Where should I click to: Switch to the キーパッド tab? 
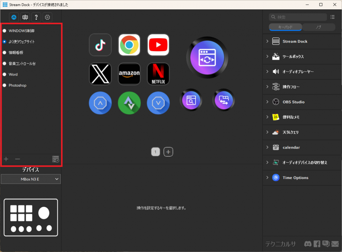pos(285,27)
